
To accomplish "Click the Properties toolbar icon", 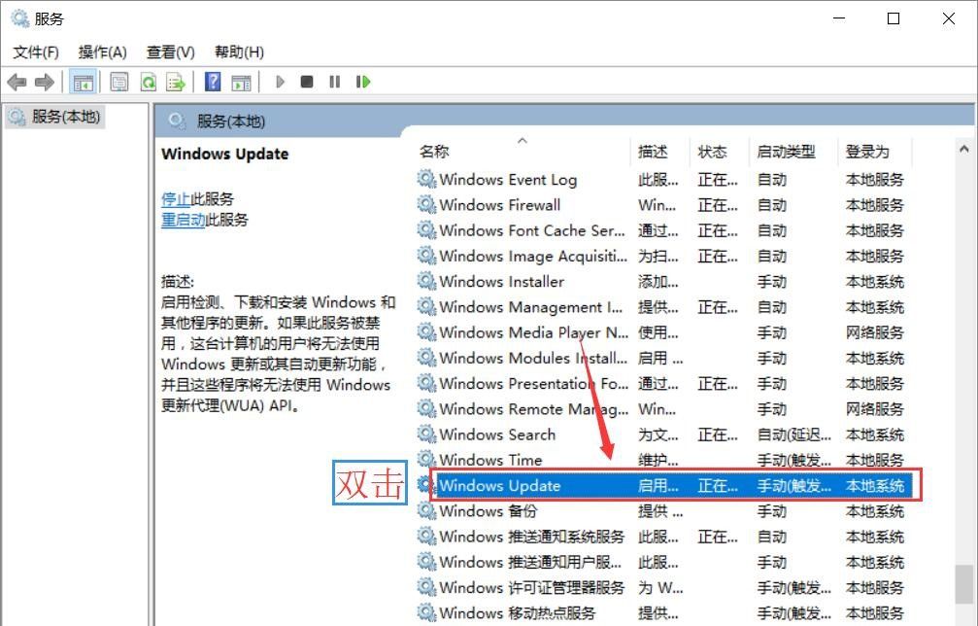I will (x=119, y=82).
